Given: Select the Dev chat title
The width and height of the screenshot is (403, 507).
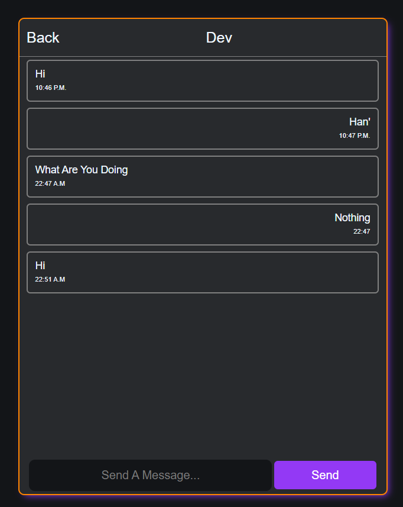Looking at the screenshot, I should click(x=219, y=37).
